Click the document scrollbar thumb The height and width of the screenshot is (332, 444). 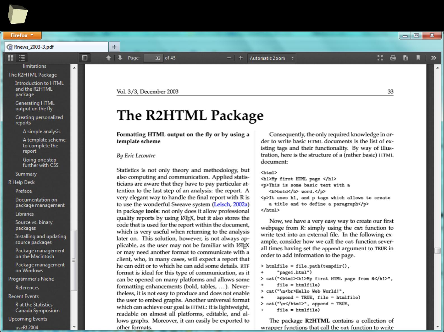point(438,251)
